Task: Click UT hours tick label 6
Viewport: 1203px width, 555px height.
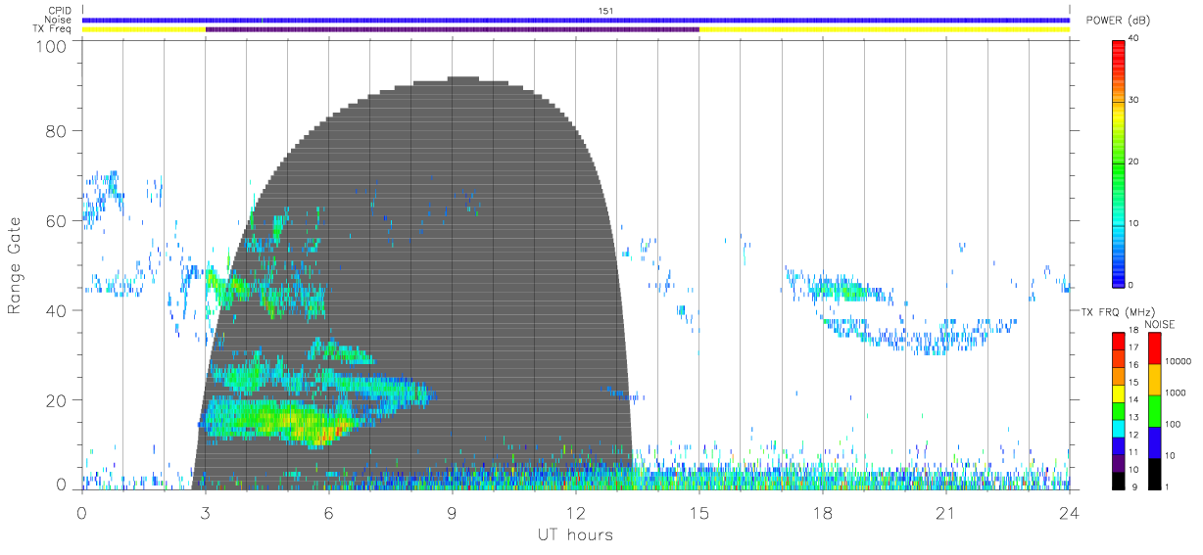Action: (329, 512)
